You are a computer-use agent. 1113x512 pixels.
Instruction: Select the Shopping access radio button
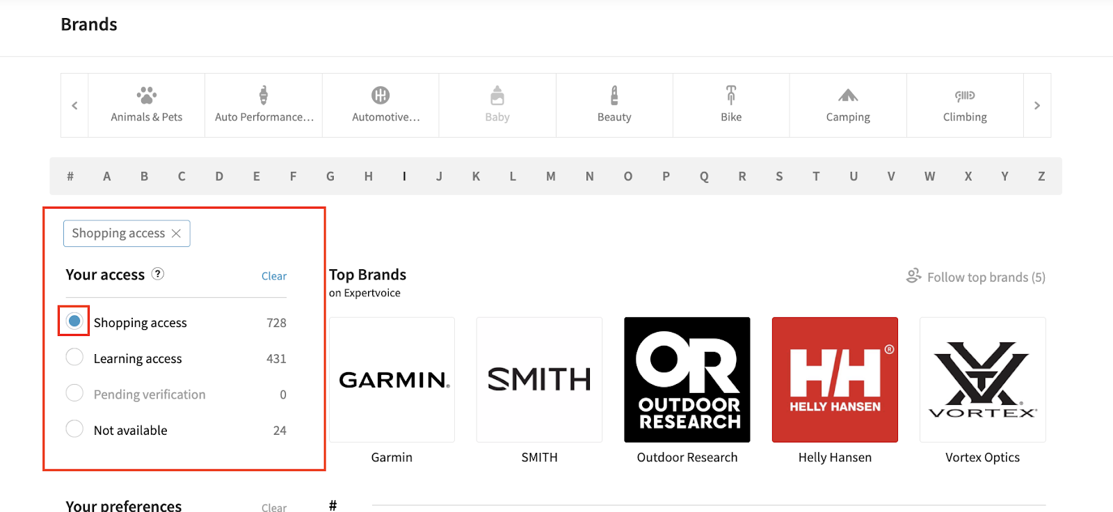(x=74, y=321)
